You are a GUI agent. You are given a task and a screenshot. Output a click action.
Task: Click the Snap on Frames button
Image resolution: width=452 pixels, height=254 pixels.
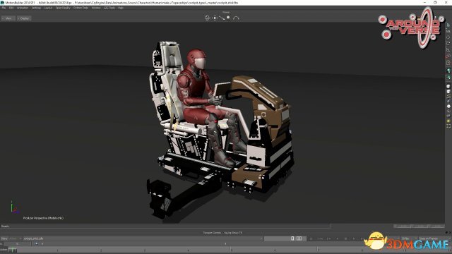429,238
